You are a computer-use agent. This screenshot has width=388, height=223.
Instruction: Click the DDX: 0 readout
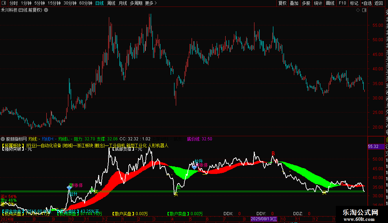coord(232,214)
